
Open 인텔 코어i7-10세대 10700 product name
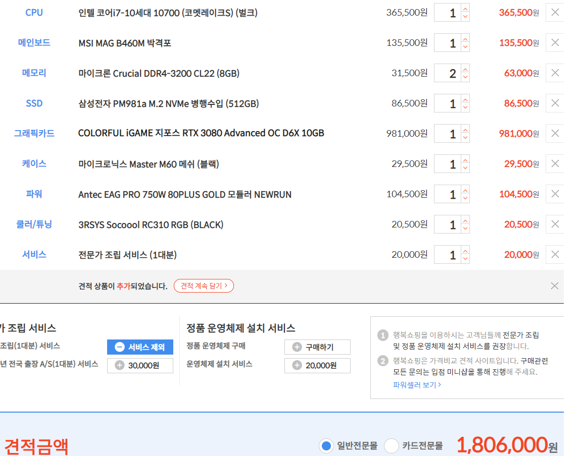click(168, 13)
